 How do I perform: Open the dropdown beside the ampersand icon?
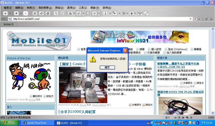click(74, 13)
